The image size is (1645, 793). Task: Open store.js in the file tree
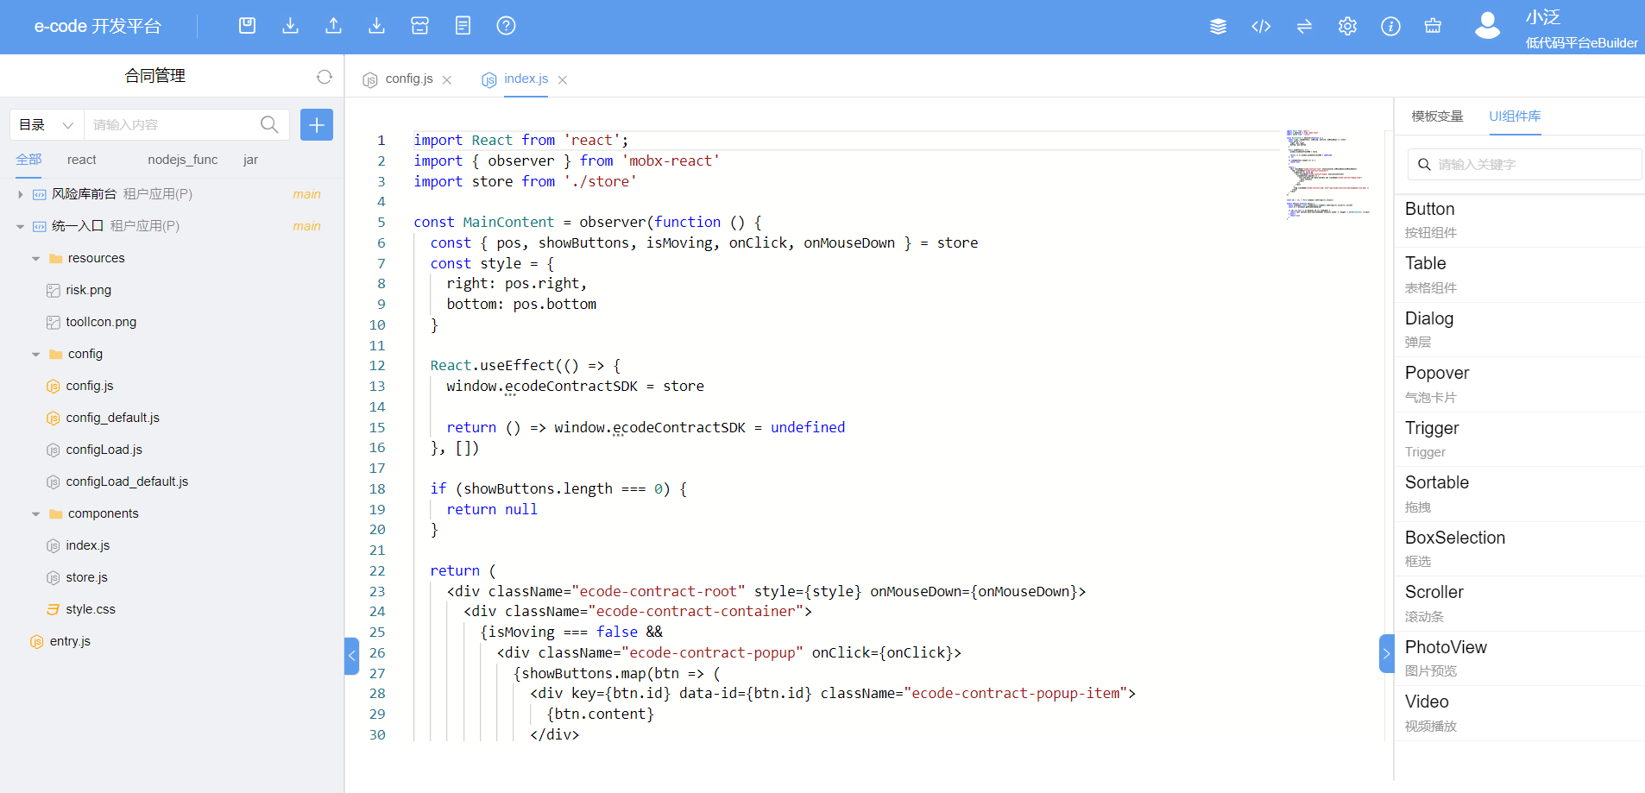click(86, 577)
